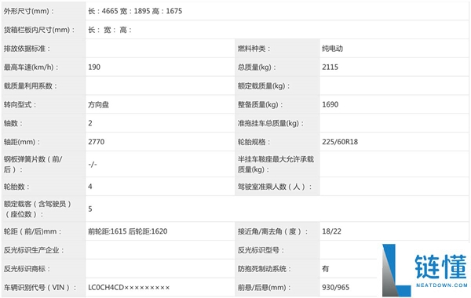Select the leaf spring value -/-
This screenshot has width=471, height=298.
point(93,164)
